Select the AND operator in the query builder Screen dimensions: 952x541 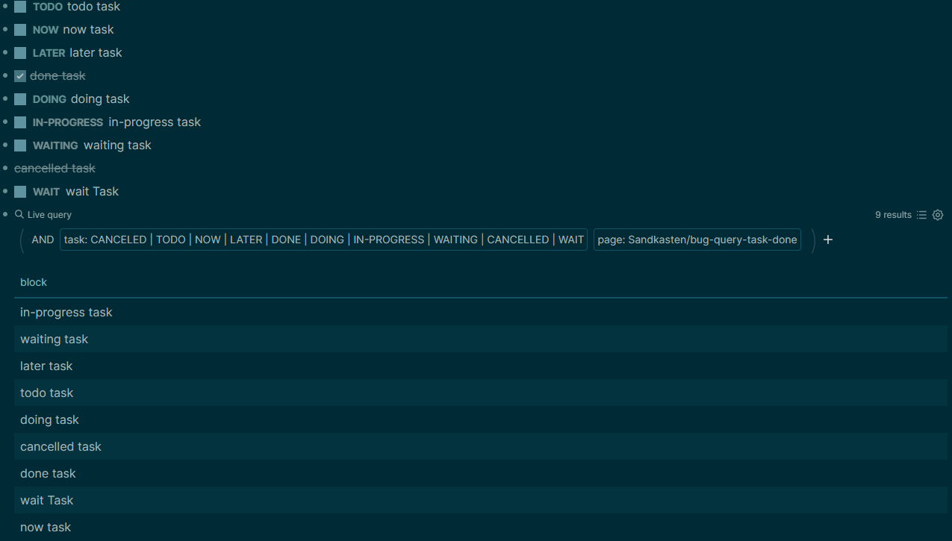(43, 240)
